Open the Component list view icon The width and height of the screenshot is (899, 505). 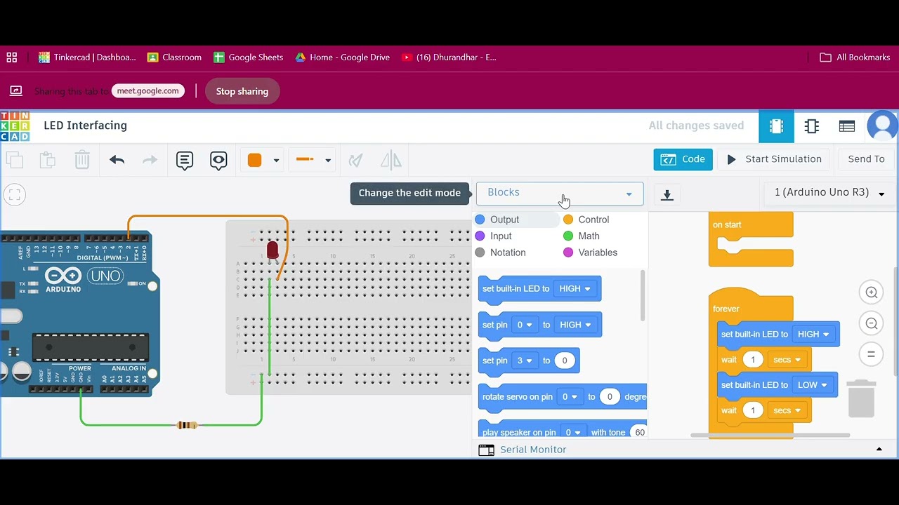pyautogui.click(x=847, y=126)
